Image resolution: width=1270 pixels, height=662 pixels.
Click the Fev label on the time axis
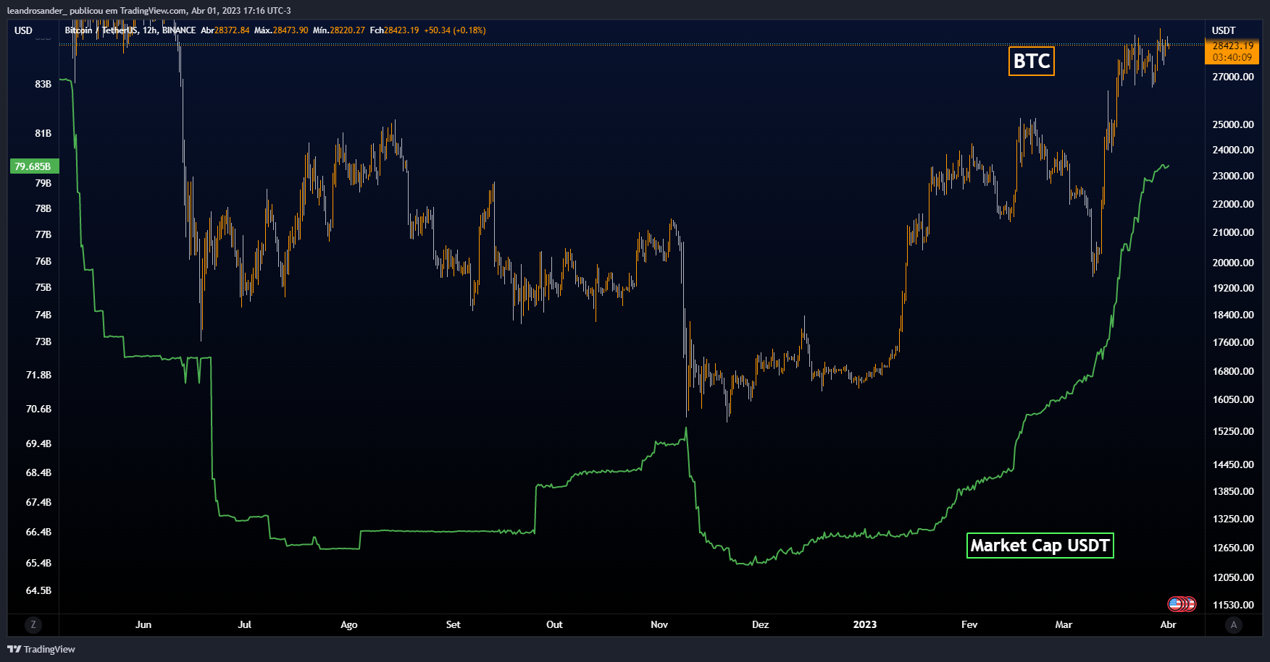pos(969,624)
